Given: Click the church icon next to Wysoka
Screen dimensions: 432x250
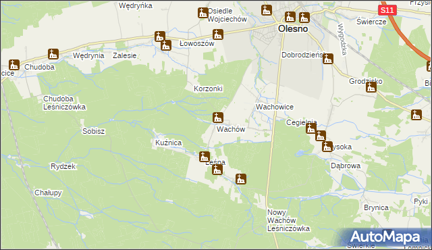Looking at the screenshot, I should pos(327,147).
